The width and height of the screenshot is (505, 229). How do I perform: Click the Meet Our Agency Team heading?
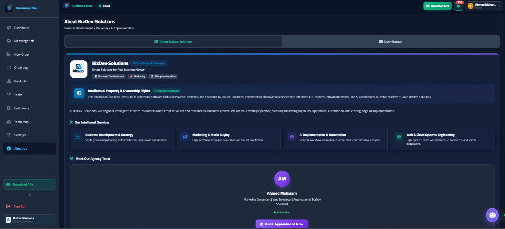click(93, 159)
